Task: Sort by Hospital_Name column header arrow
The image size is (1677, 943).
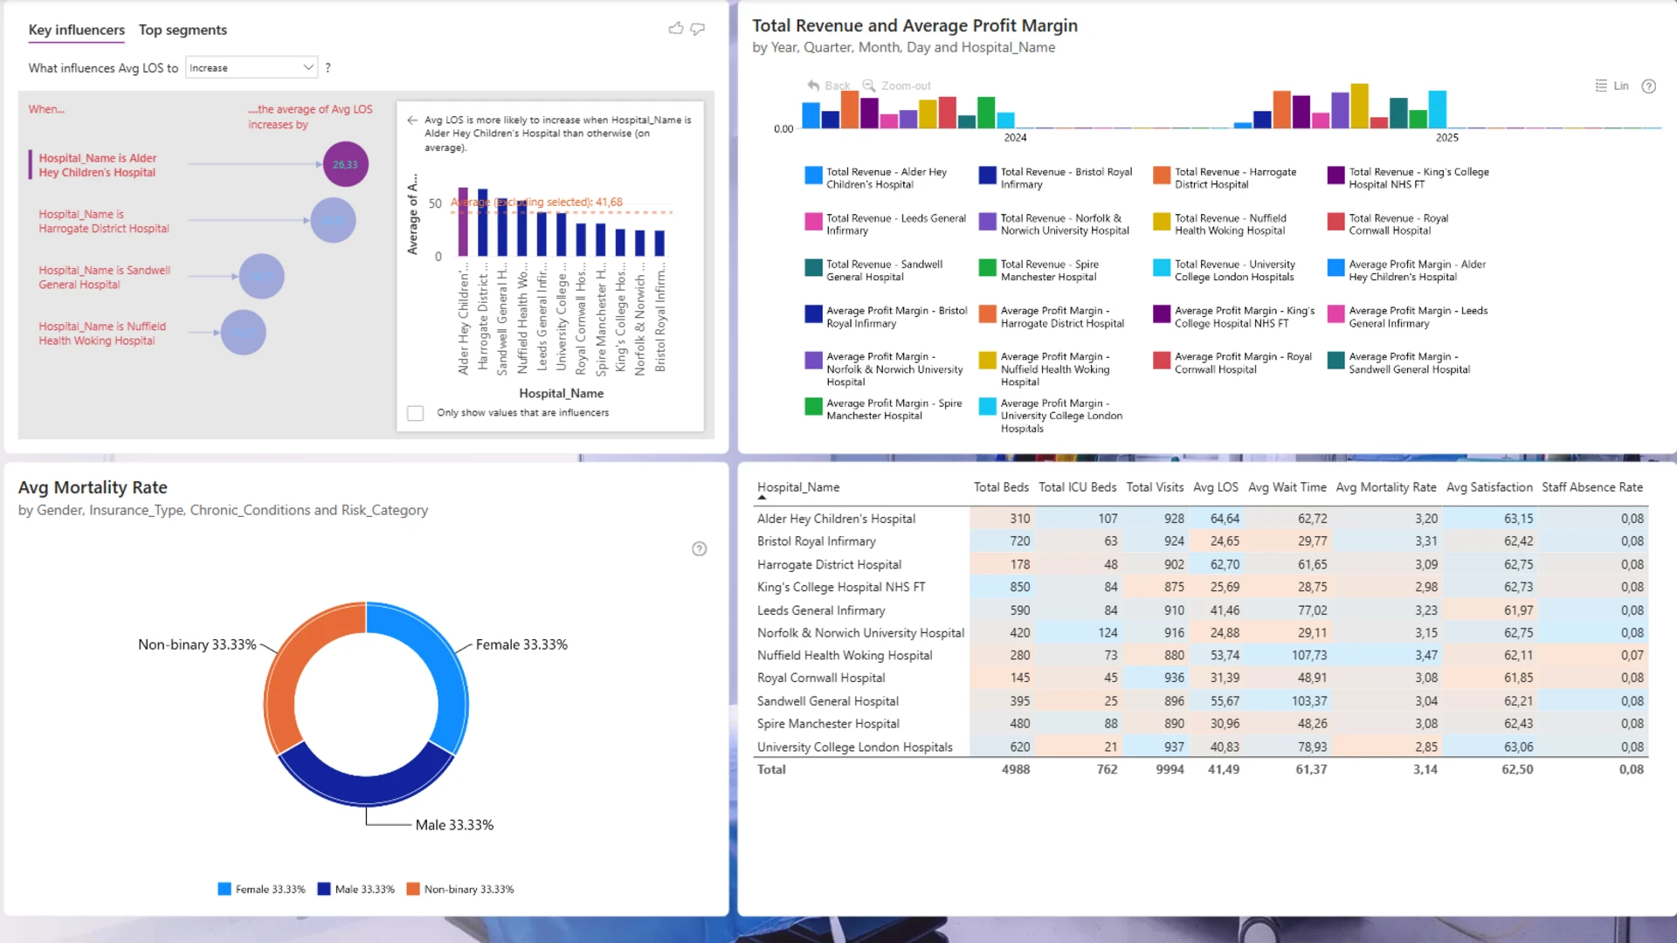Action: click(x=762, y=498)
